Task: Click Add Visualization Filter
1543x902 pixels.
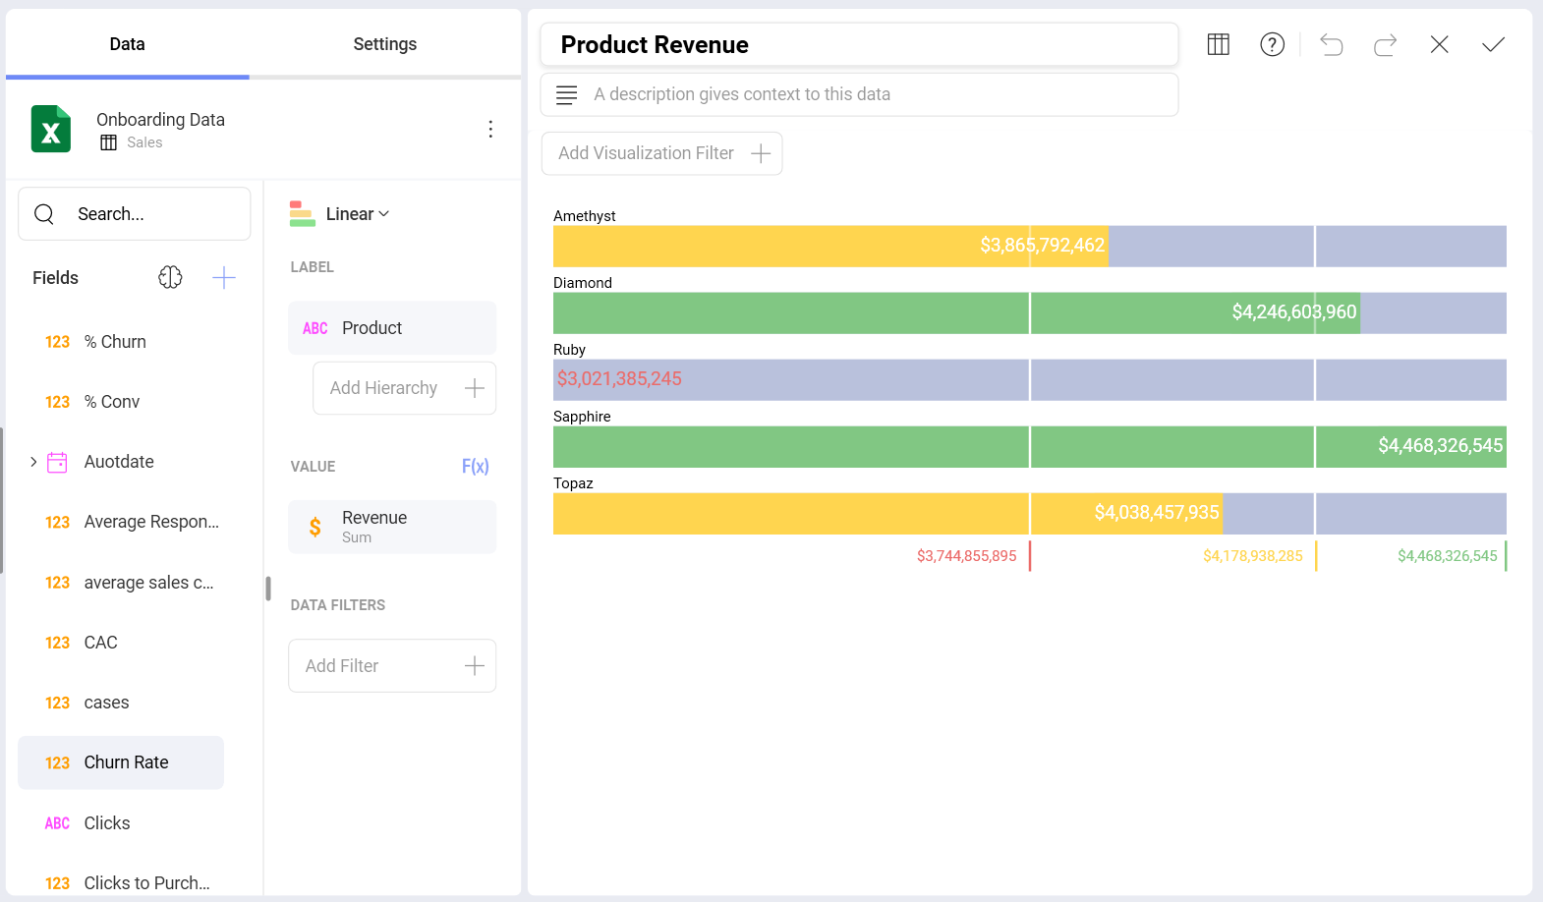Action: 661,153
